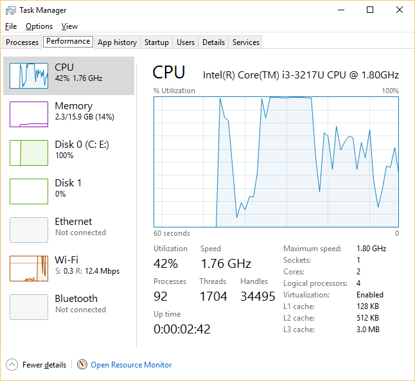Click the Bluetooth Not connected text
This screenshot has width=415, height=381.
(x=80, y=310)
